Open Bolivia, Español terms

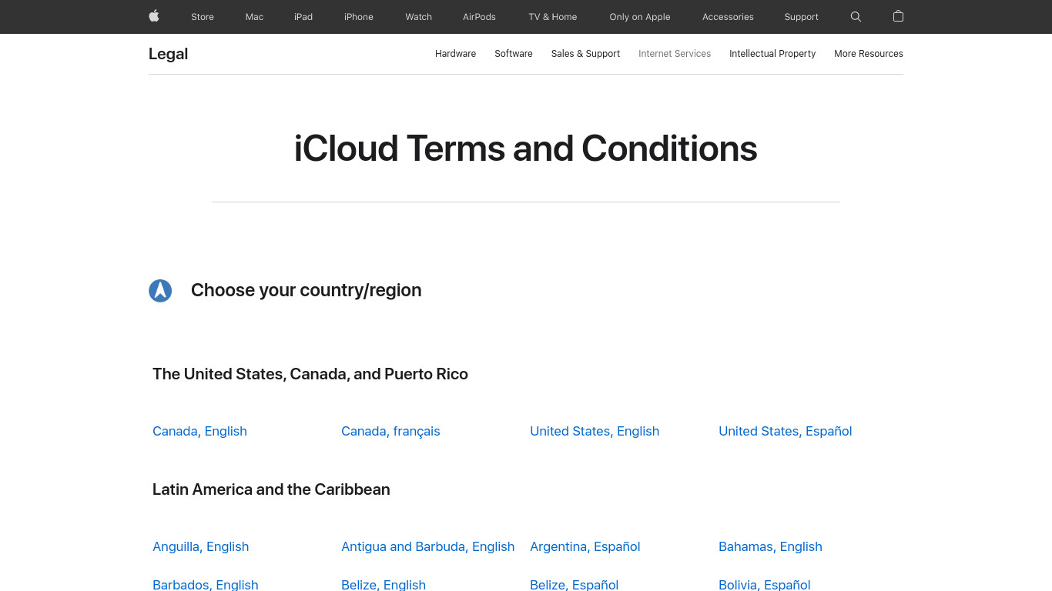pos(765,585)
